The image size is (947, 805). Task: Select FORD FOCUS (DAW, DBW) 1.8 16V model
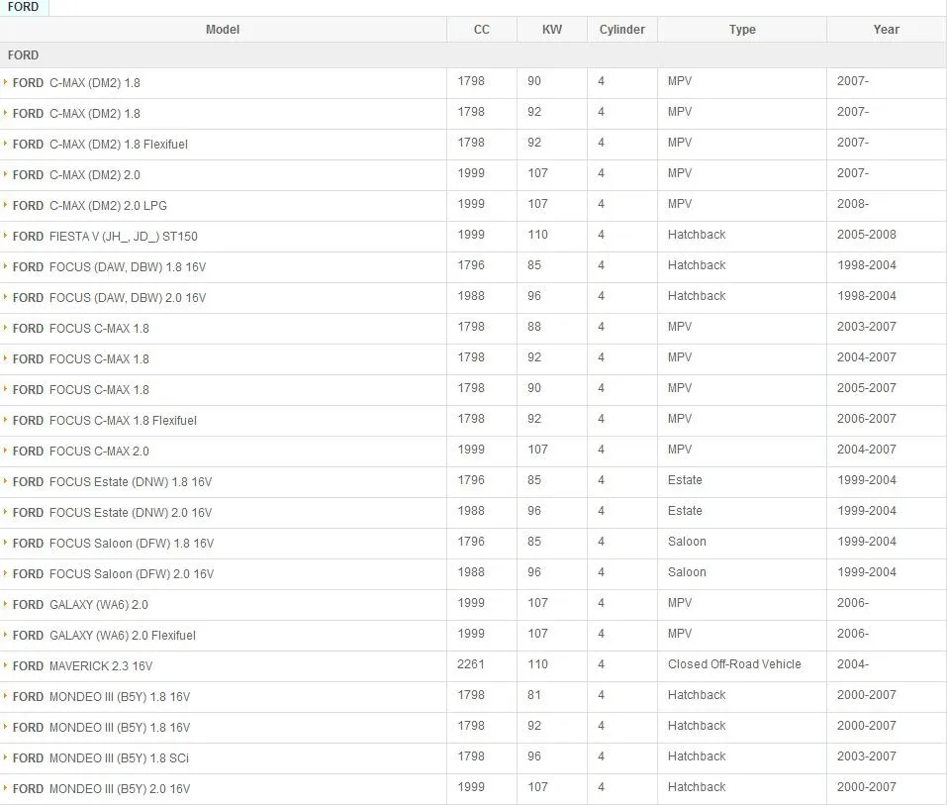(x=109, y=267)
